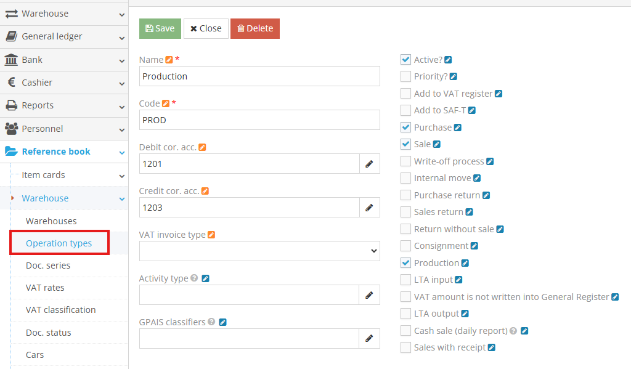Enable the Priority? checkbox
Viewport: 631px width, 369px height.
click(405, 76)
